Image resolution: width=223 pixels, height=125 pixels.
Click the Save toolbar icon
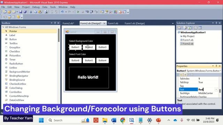(21, 12)
